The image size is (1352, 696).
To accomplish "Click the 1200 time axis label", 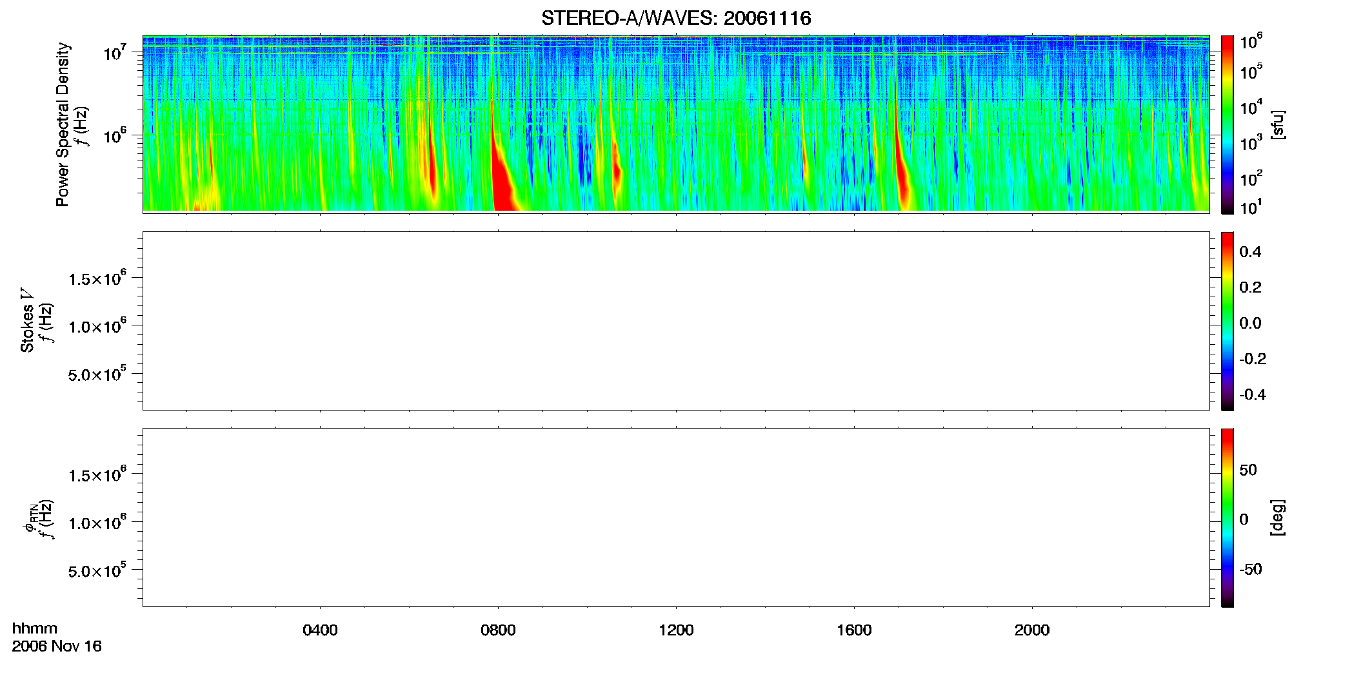I will point(676,630).
